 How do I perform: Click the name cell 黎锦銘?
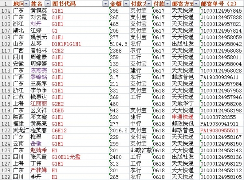coord(39,77)
